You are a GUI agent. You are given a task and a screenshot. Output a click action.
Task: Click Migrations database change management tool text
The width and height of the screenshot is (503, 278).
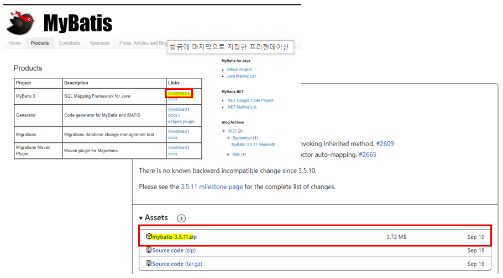109,135
